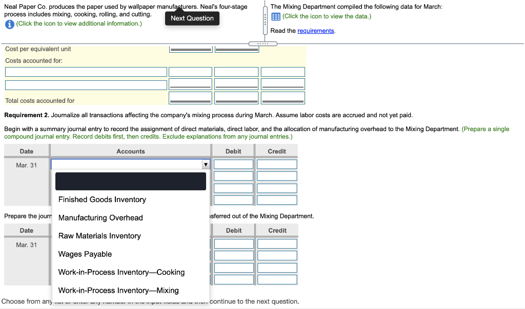
Task: Click the first-row Credit field of first journal
Action: coord(277,164)
